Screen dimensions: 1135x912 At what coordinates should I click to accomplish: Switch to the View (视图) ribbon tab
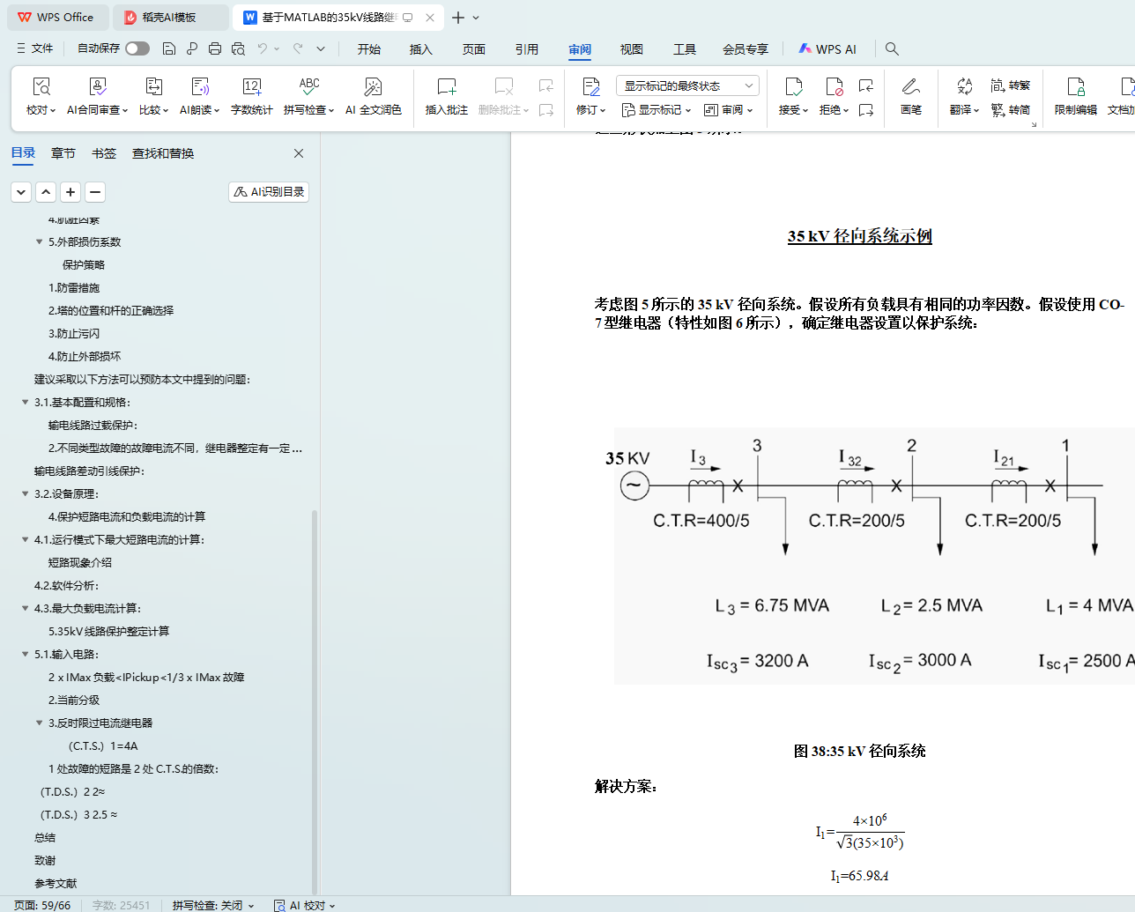click(631, 49)
